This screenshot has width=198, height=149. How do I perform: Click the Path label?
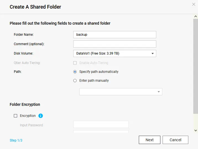[x=18, y=72]
